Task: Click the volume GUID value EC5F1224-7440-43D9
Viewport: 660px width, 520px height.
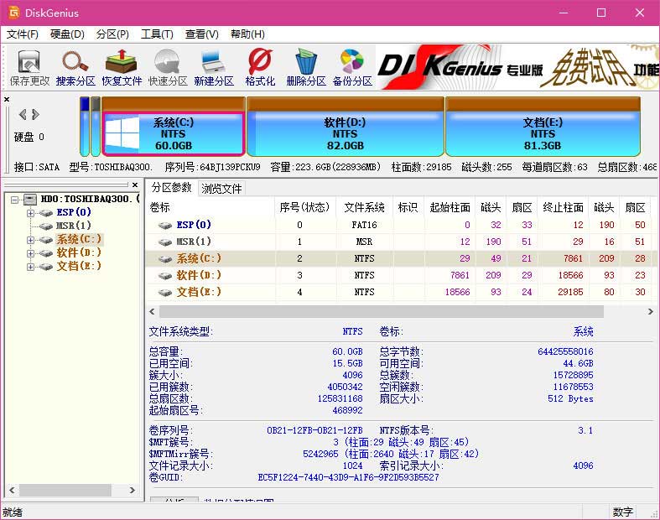Action: 349,477
